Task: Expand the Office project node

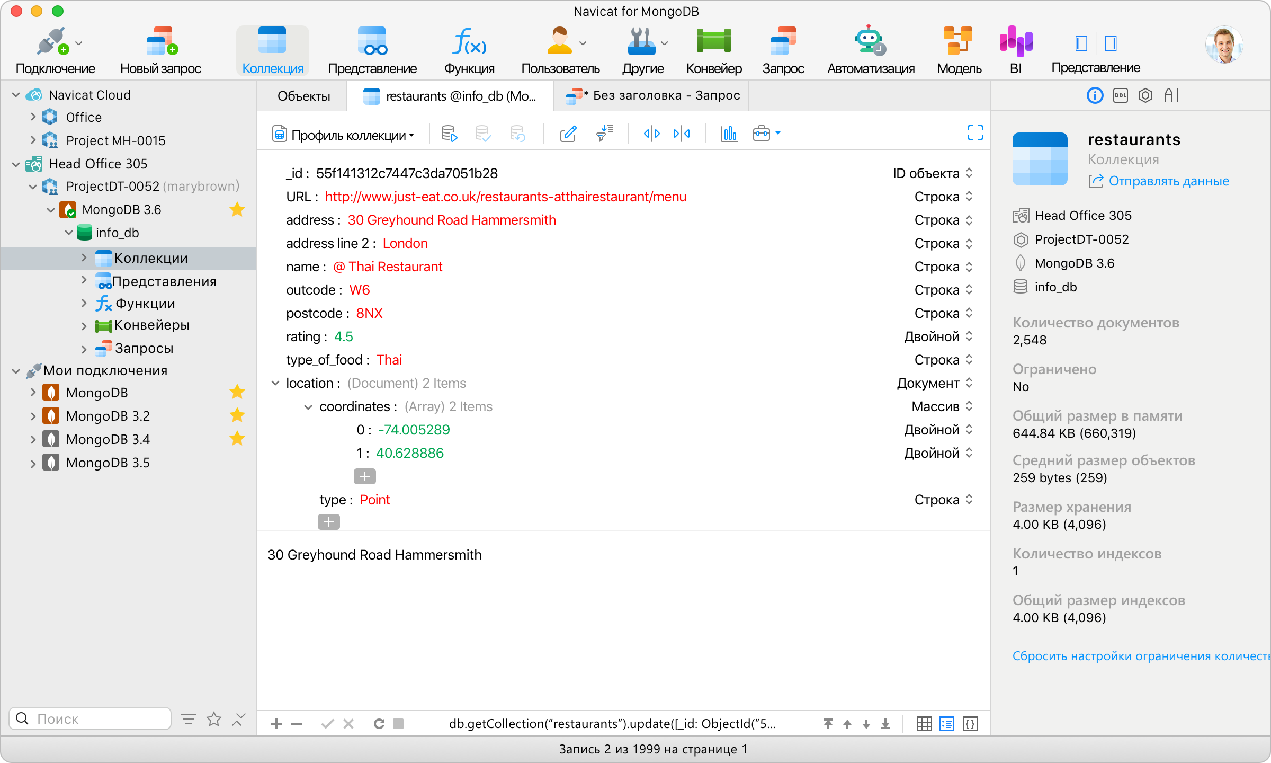Action: [33, 117]
